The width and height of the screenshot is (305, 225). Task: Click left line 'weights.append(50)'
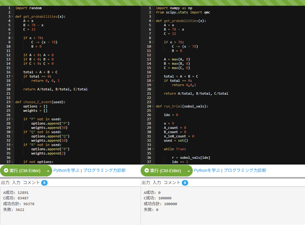pyautogui.click(x=49, y=128)
